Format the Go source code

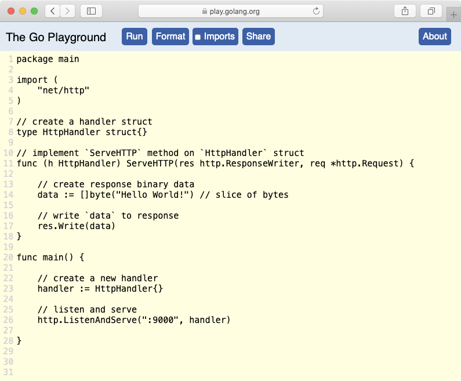click(170, 37)
